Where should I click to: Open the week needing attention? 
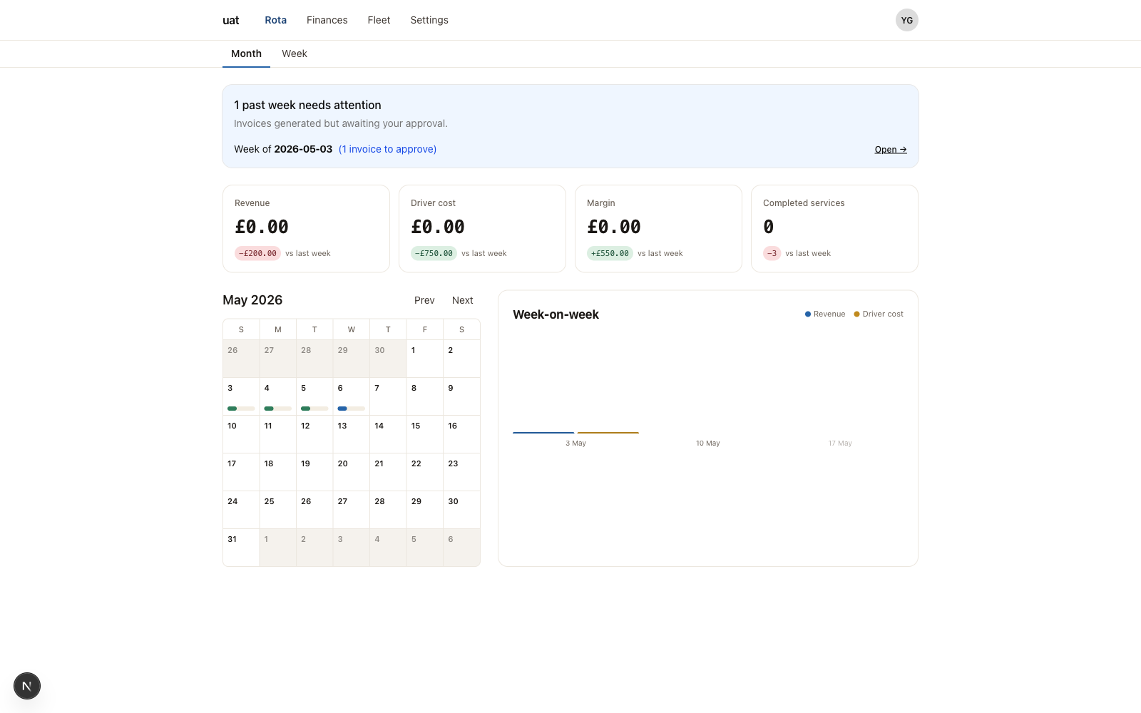point(891,149)
